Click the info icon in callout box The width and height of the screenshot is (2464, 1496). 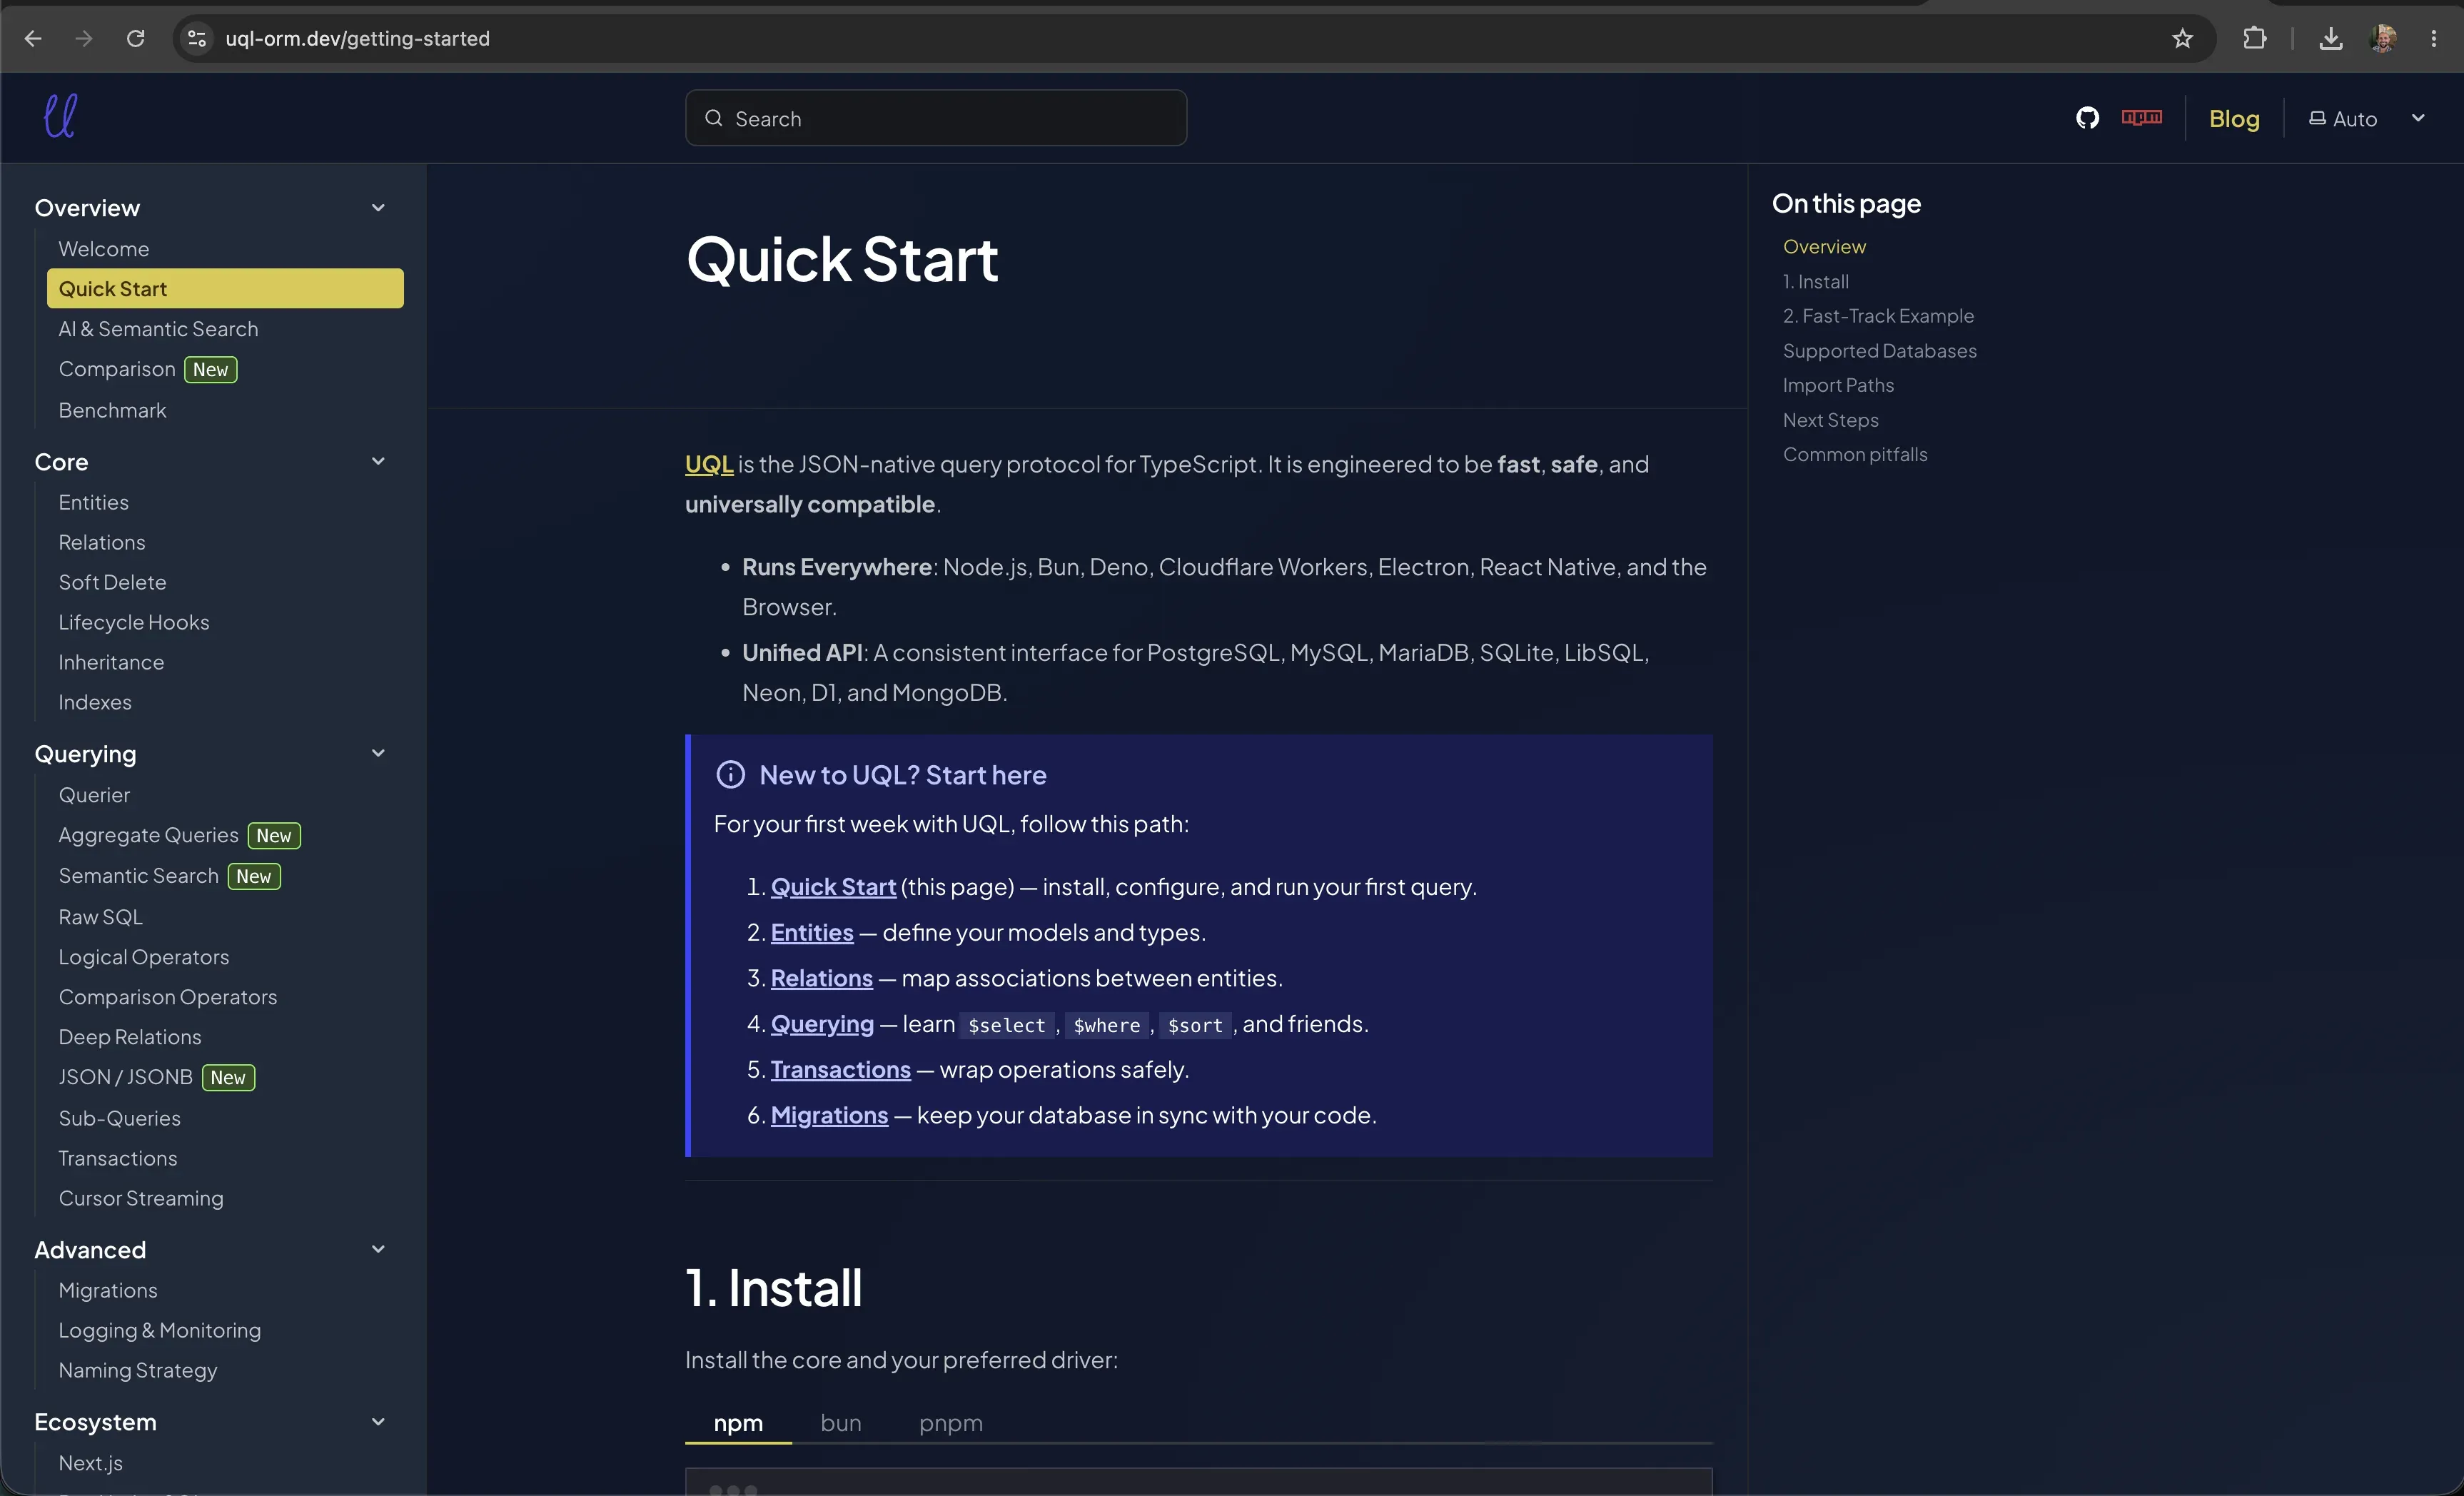click(730, 775)
